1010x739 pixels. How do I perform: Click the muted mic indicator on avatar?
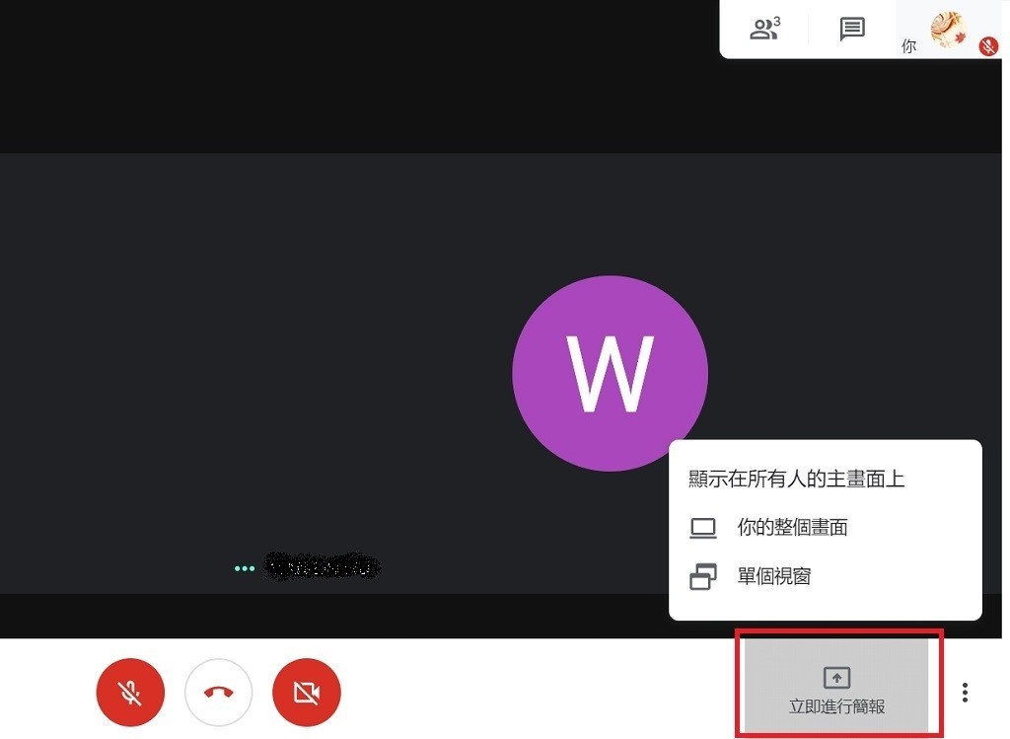pos(988,46)
